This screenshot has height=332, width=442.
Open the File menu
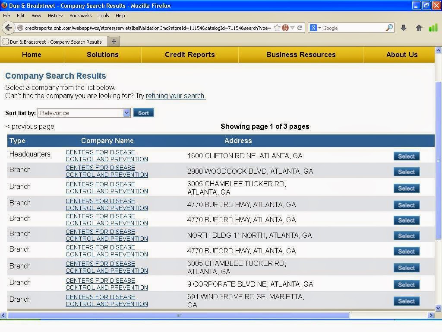(x=6, y=16)
